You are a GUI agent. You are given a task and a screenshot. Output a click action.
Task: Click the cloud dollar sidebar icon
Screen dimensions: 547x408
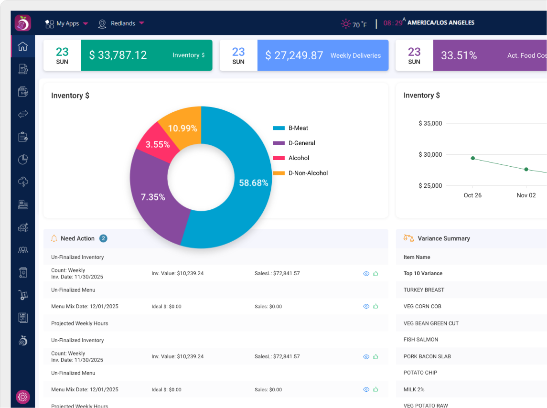pyautogui.click(x=23, y=182)
